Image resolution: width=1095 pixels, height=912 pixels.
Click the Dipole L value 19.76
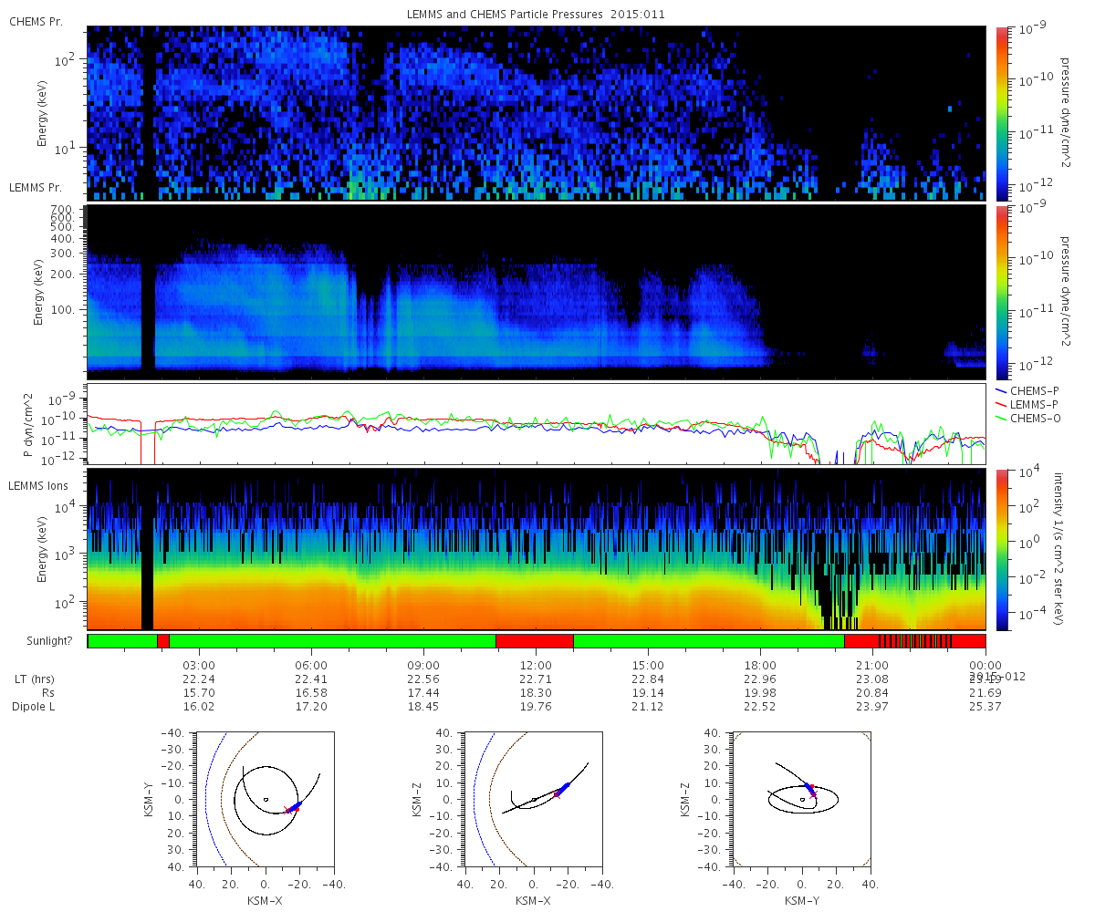(x=536, y=707)
